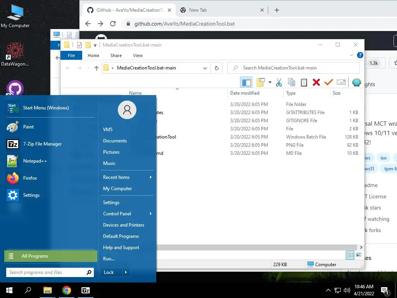Click File Explorer icon on the taskbar

tap(47, 290)
